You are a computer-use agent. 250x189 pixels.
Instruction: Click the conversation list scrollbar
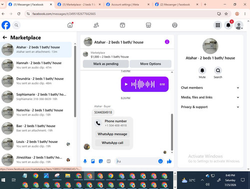(75, 81)
